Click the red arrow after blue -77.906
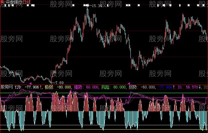 coord(174,87)
